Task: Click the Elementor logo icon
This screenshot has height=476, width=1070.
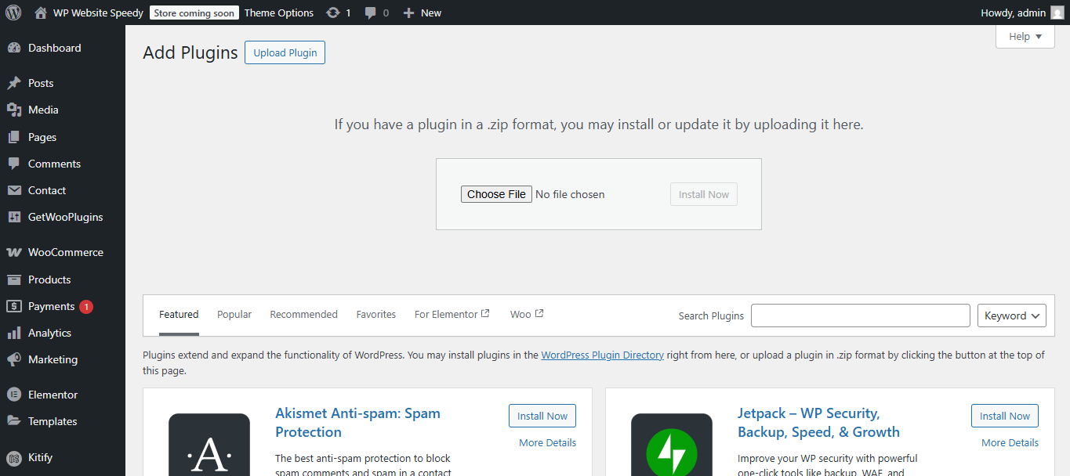Action: pos(14,395)
